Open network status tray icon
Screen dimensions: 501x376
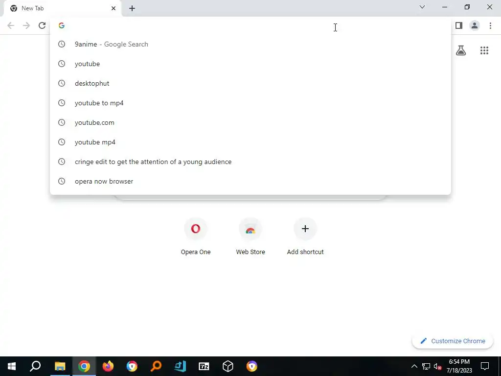click(426, 366)
